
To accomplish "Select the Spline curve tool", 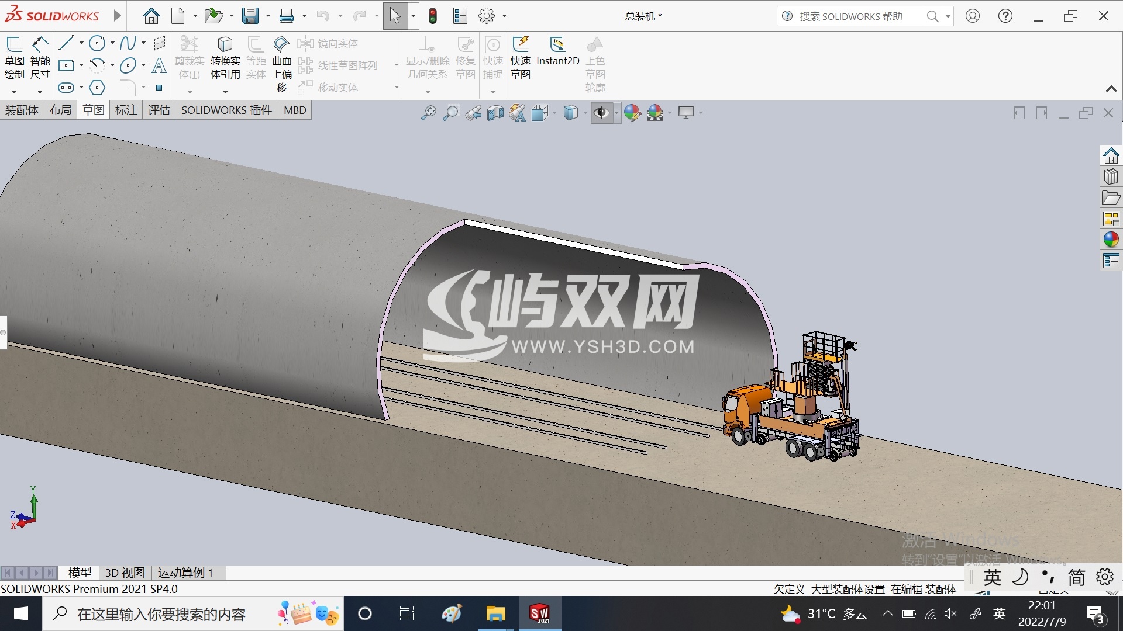I will point(128,43).
